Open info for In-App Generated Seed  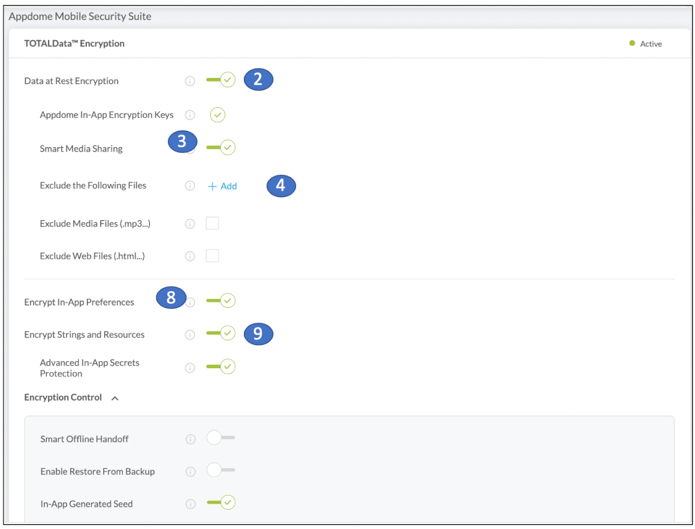point(191,504)
